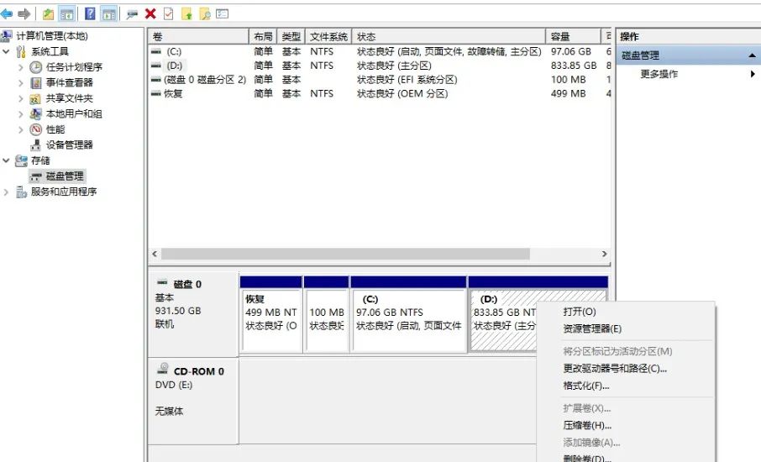Expand the 事件查看器 tree node
Screen dimensions: 761x462
point(21,83)
